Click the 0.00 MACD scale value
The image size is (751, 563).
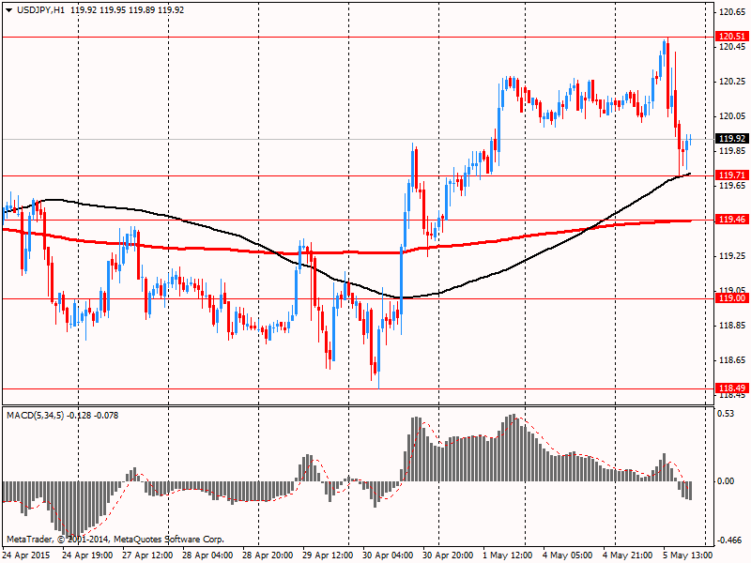click(x=727, y=481)
